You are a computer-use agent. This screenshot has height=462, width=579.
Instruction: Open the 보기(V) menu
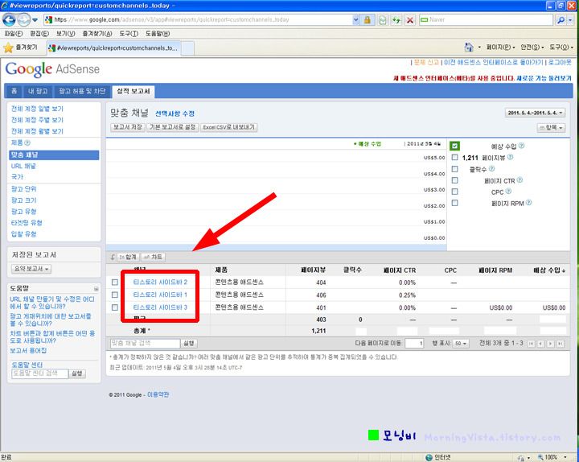pos(65,34)
